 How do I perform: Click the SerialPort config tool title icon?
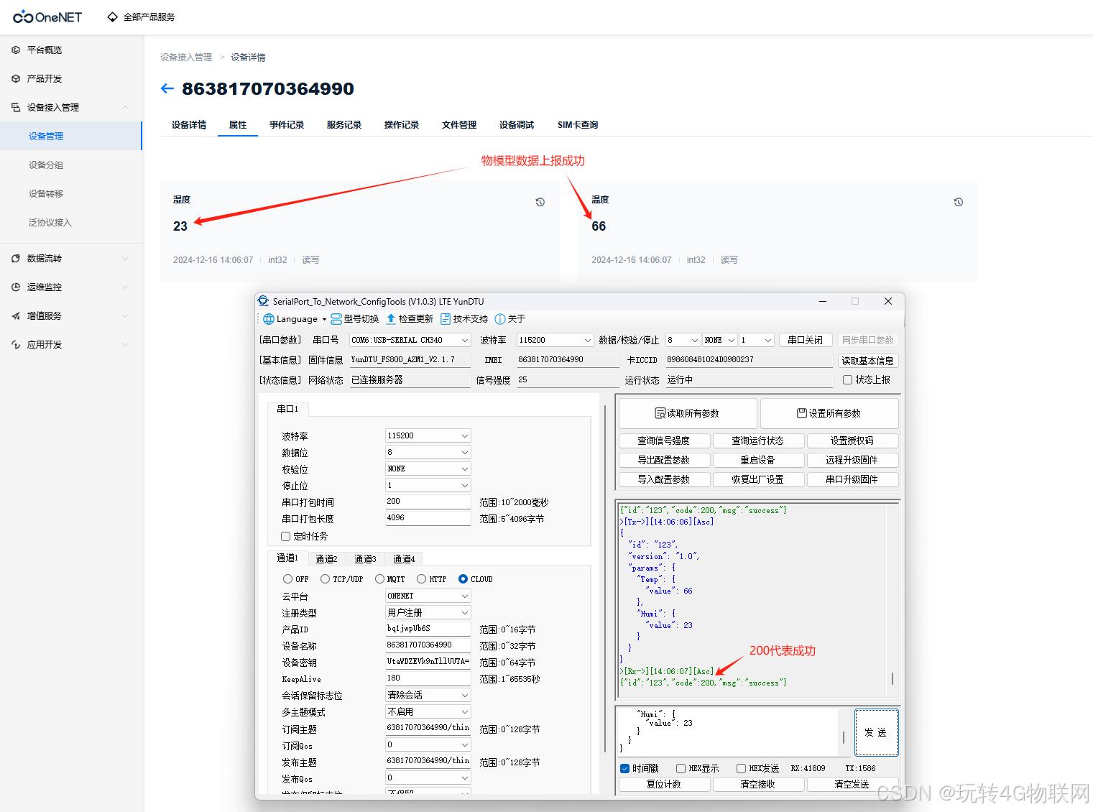[264, 301]
